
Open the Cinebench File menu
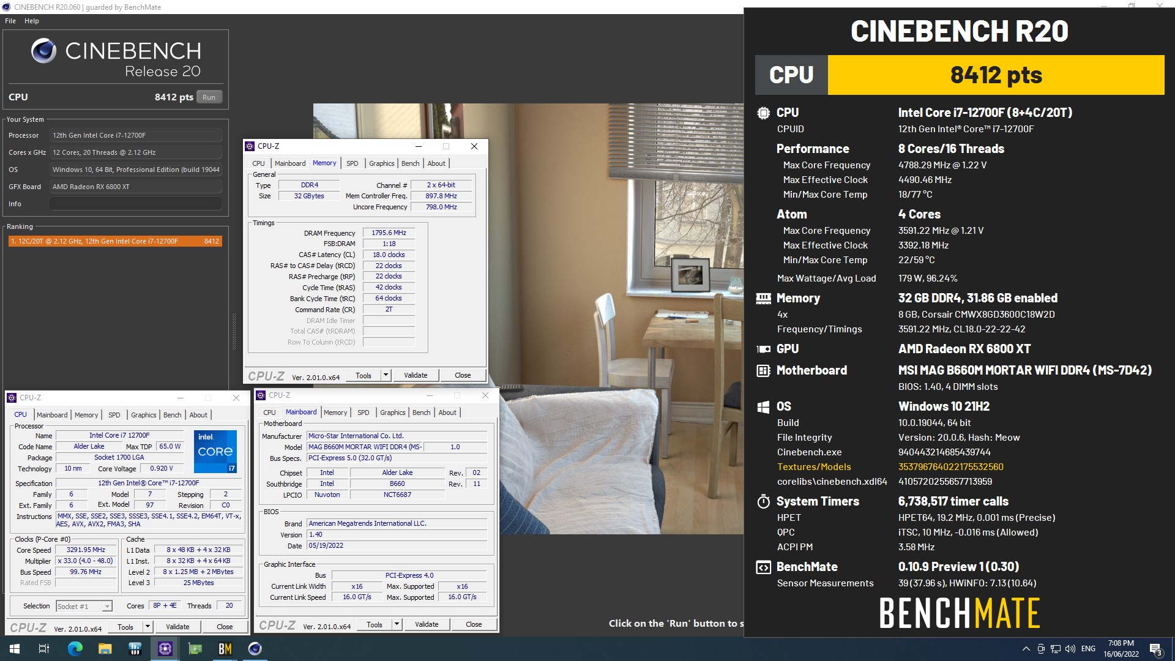pos(10,21)
